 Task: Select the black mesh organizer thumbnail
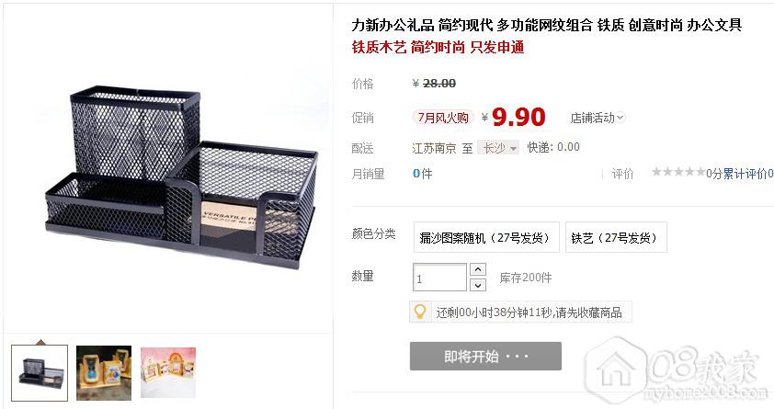pyautogui.click(x=40, y=373)
